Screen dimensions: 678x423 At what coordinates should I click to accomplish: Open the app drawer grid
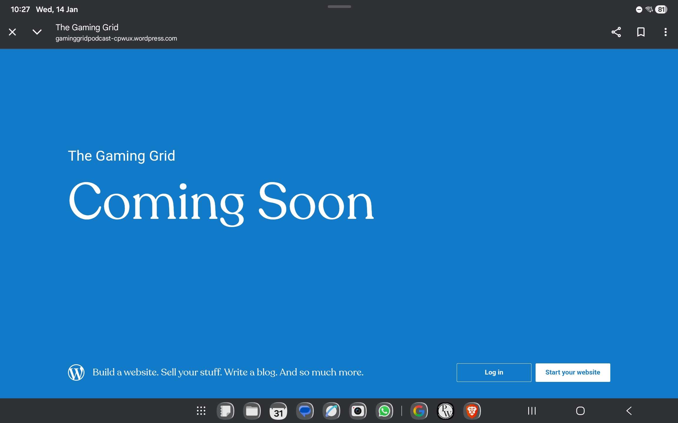(201, 411)
